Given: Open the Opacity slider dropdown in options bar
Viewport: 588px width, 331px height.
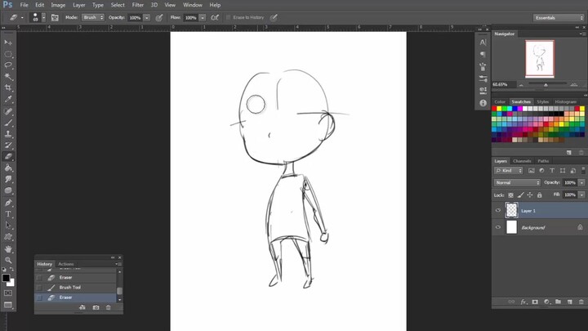Looking at the screenshot, I should click(147, 18).
